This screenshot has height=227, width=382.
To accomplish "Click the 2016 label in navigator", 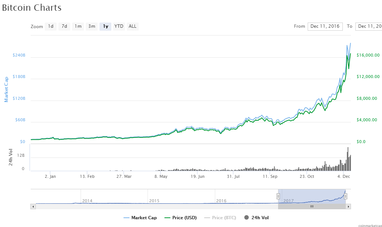I will [221, 201].
